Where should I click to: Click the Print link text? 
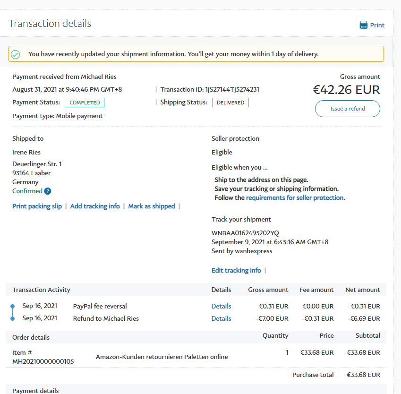377,25
